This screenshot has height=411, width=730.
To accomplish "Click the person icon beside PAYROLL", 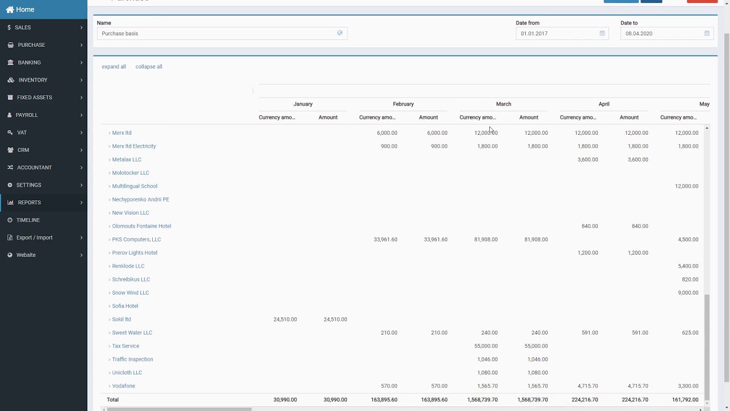I will click(x=10, y=115).
